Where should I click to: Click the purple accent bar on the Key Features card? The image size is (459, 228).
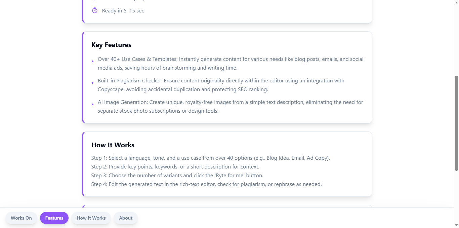83,77
